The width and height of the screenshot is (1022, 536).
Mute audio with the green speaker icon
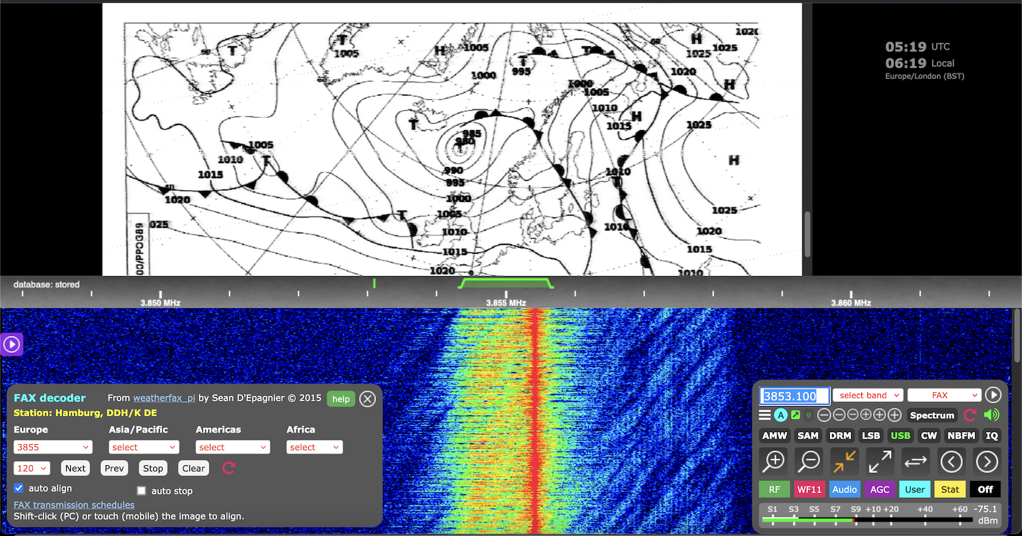click(x=991, y=415)
